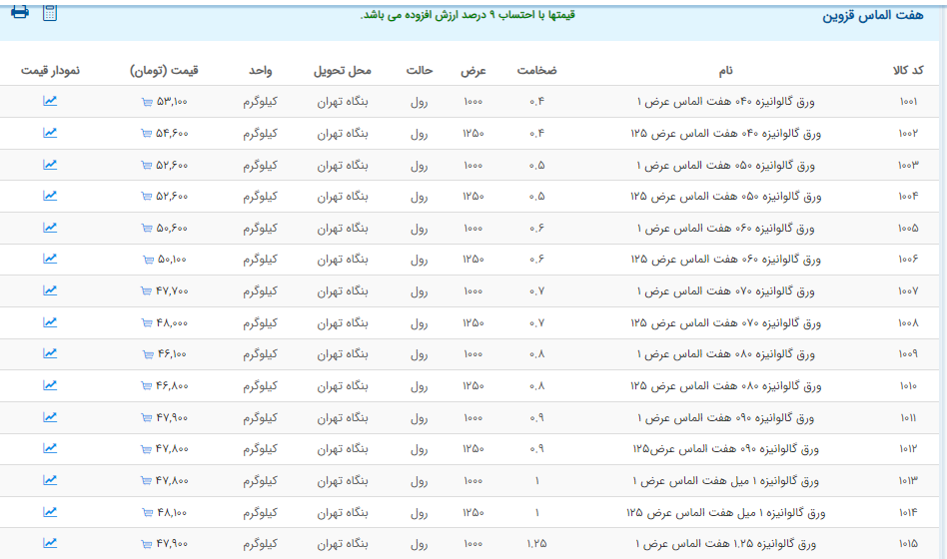The image size is (947, 559).
Task: Open price chart icon in row 1012
Action: coord(50,448)
